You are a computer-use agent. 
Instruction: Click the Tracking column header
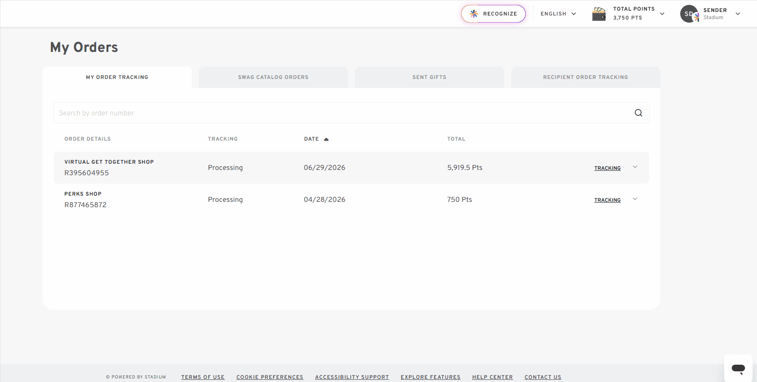point(223,139)
